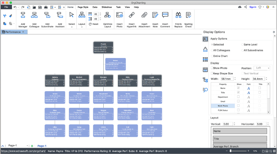The height and width of the screenshot is (154, 277).
Task: Click the share icon near Sign In
Action: pos(246,7)
